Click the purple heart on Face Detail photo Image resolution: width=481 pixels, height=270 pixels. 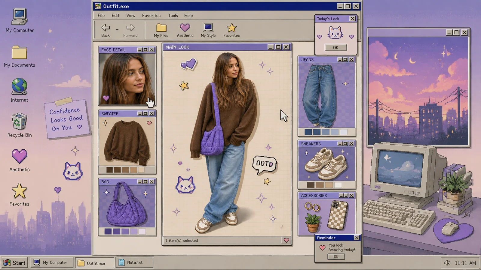106,98
